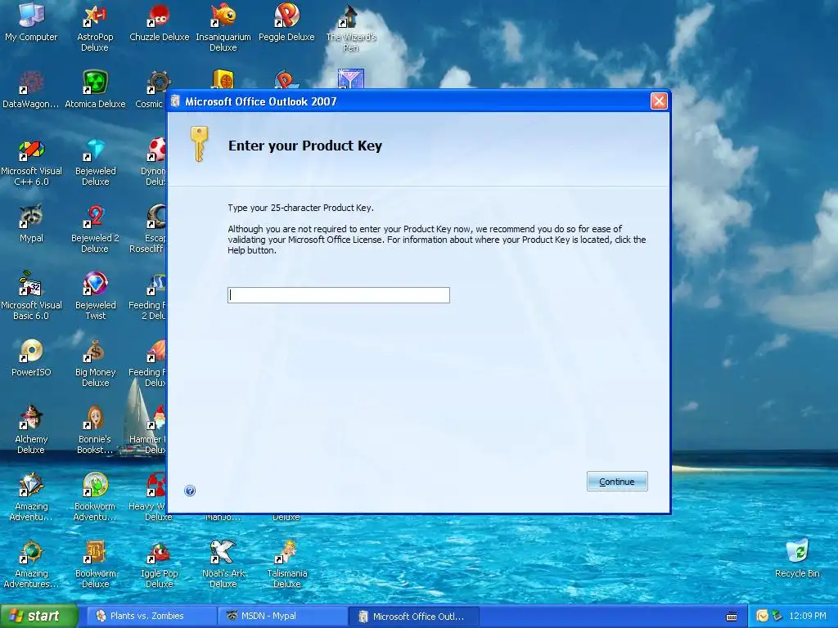Select Amazing Adventures shortcut beside Bookworm Deluxe

pos(31,564)
